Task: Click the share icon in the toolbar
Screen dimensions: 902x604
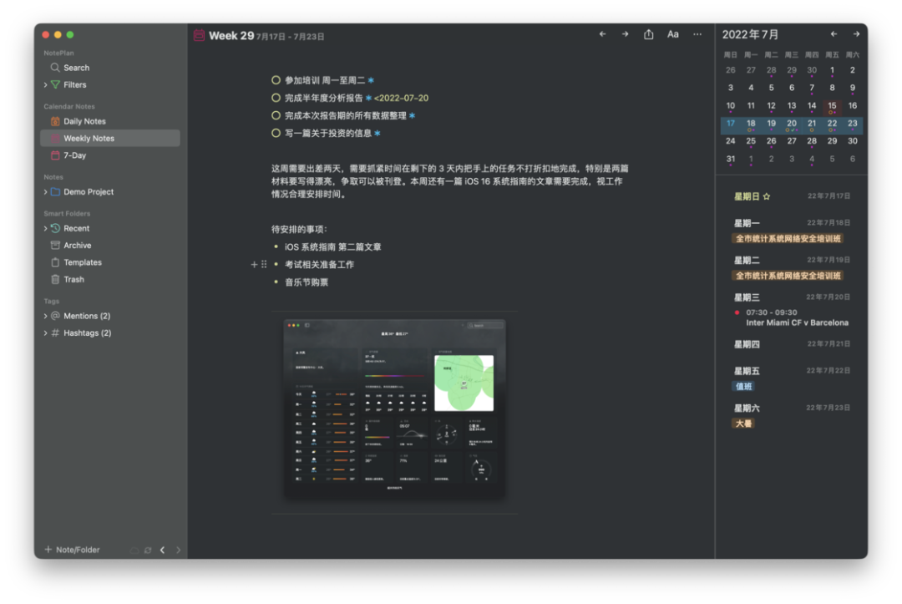Action: [x=649, y=34]
